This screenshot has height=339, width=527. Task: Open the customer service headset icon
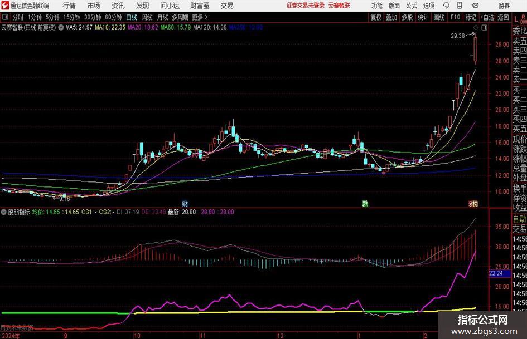point(446,6)
